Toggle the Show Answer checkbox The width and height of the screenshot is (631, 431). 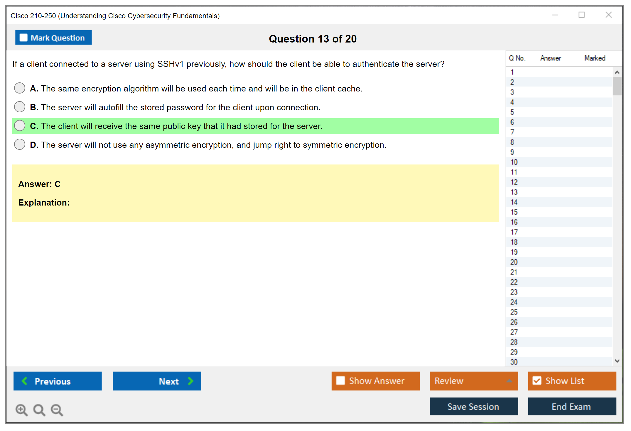coord(340,381)
